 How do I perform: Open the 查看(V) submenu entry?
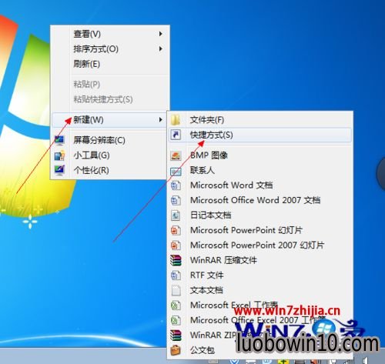click(x=110, y=34)
